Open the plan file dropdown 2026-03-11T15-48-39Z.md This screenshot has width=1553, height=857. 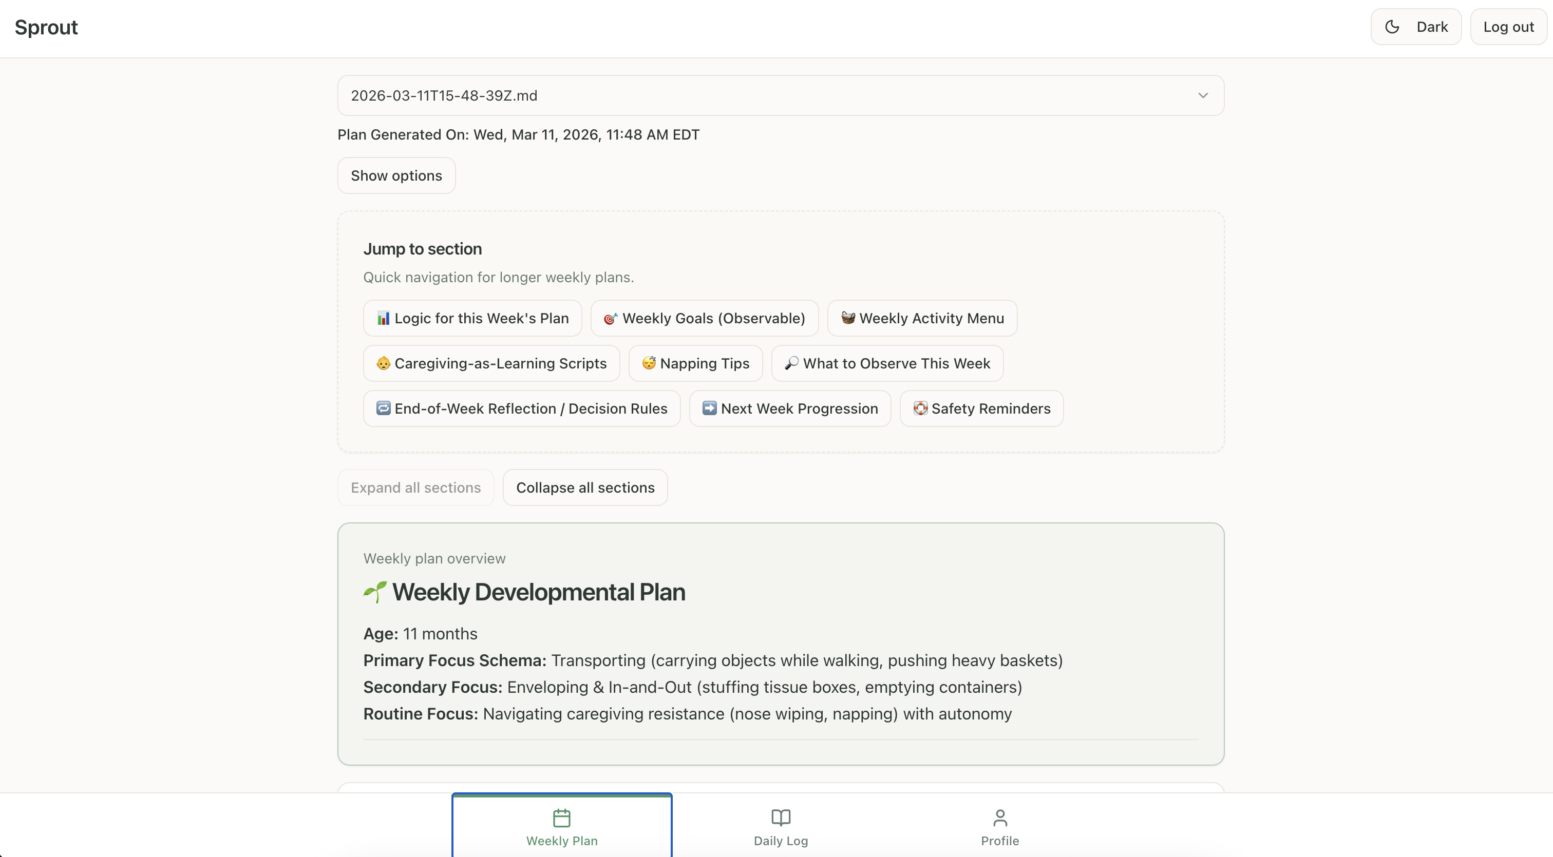click(780, 96)
